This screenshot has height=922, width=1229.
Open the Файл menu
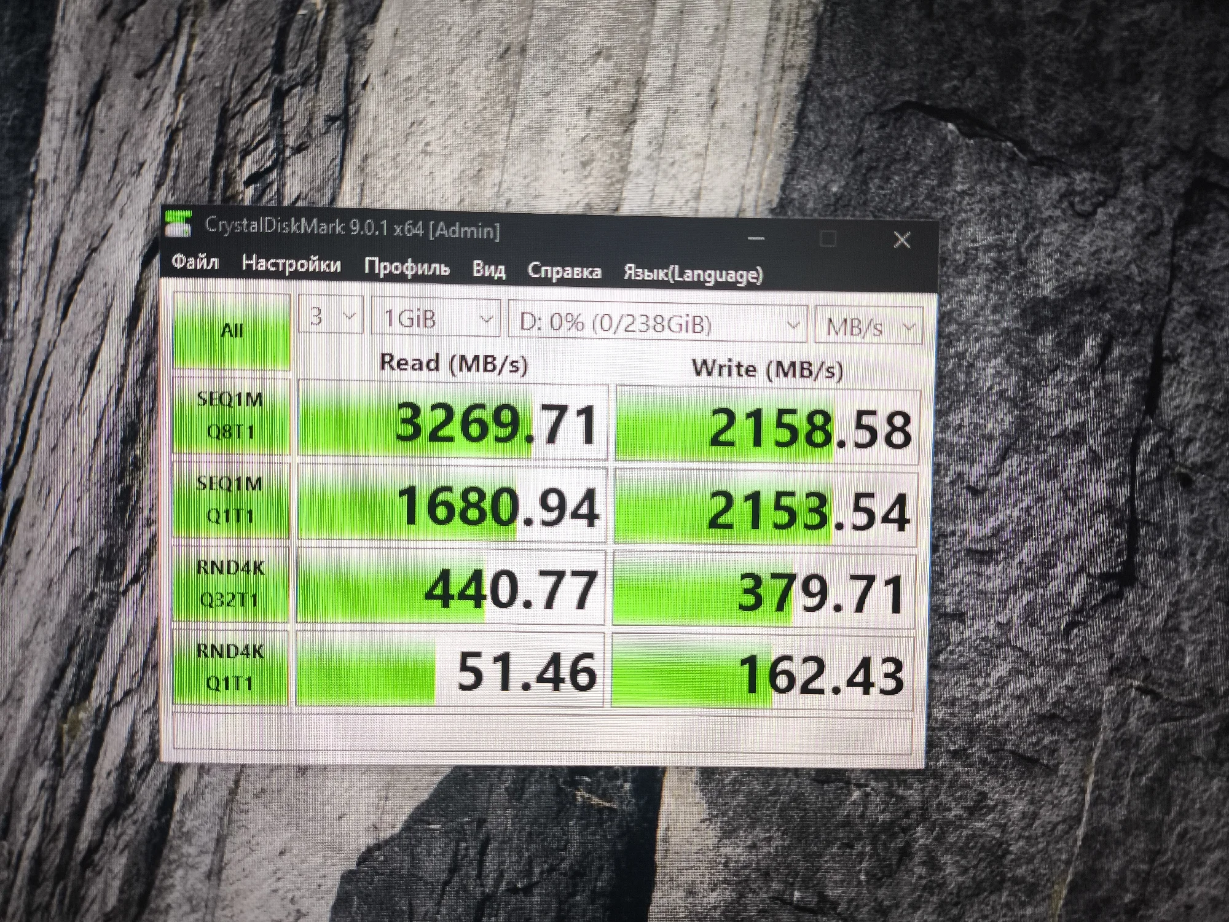click(195, 262)
